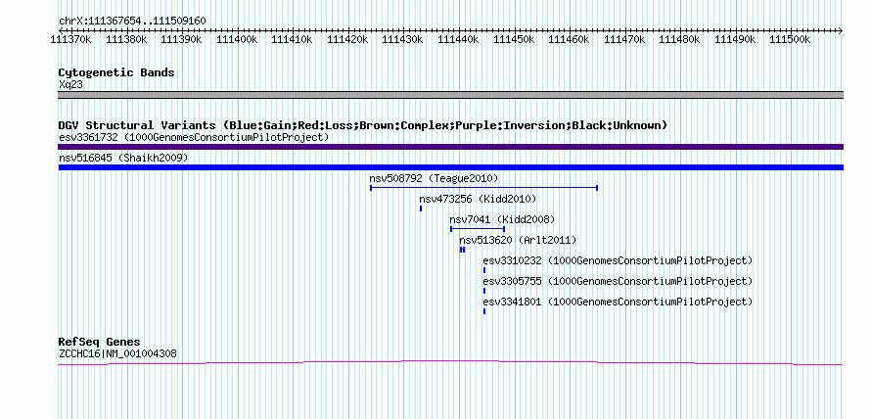Click the 111460k ruler tick label
Viewport: 871px width, 419px height.
pos(569,39)
